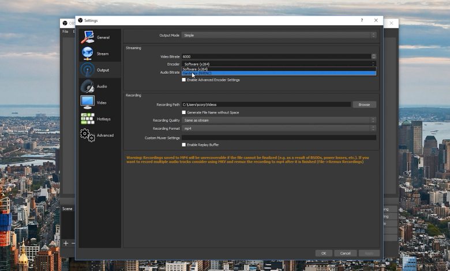Select the Stream globe icon
This screenshot has height=271, width=450.
click(x=88, y=53)
